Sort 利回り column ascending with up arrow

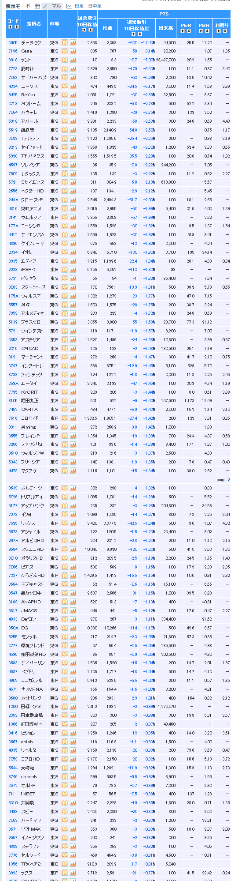pos(219,31)
